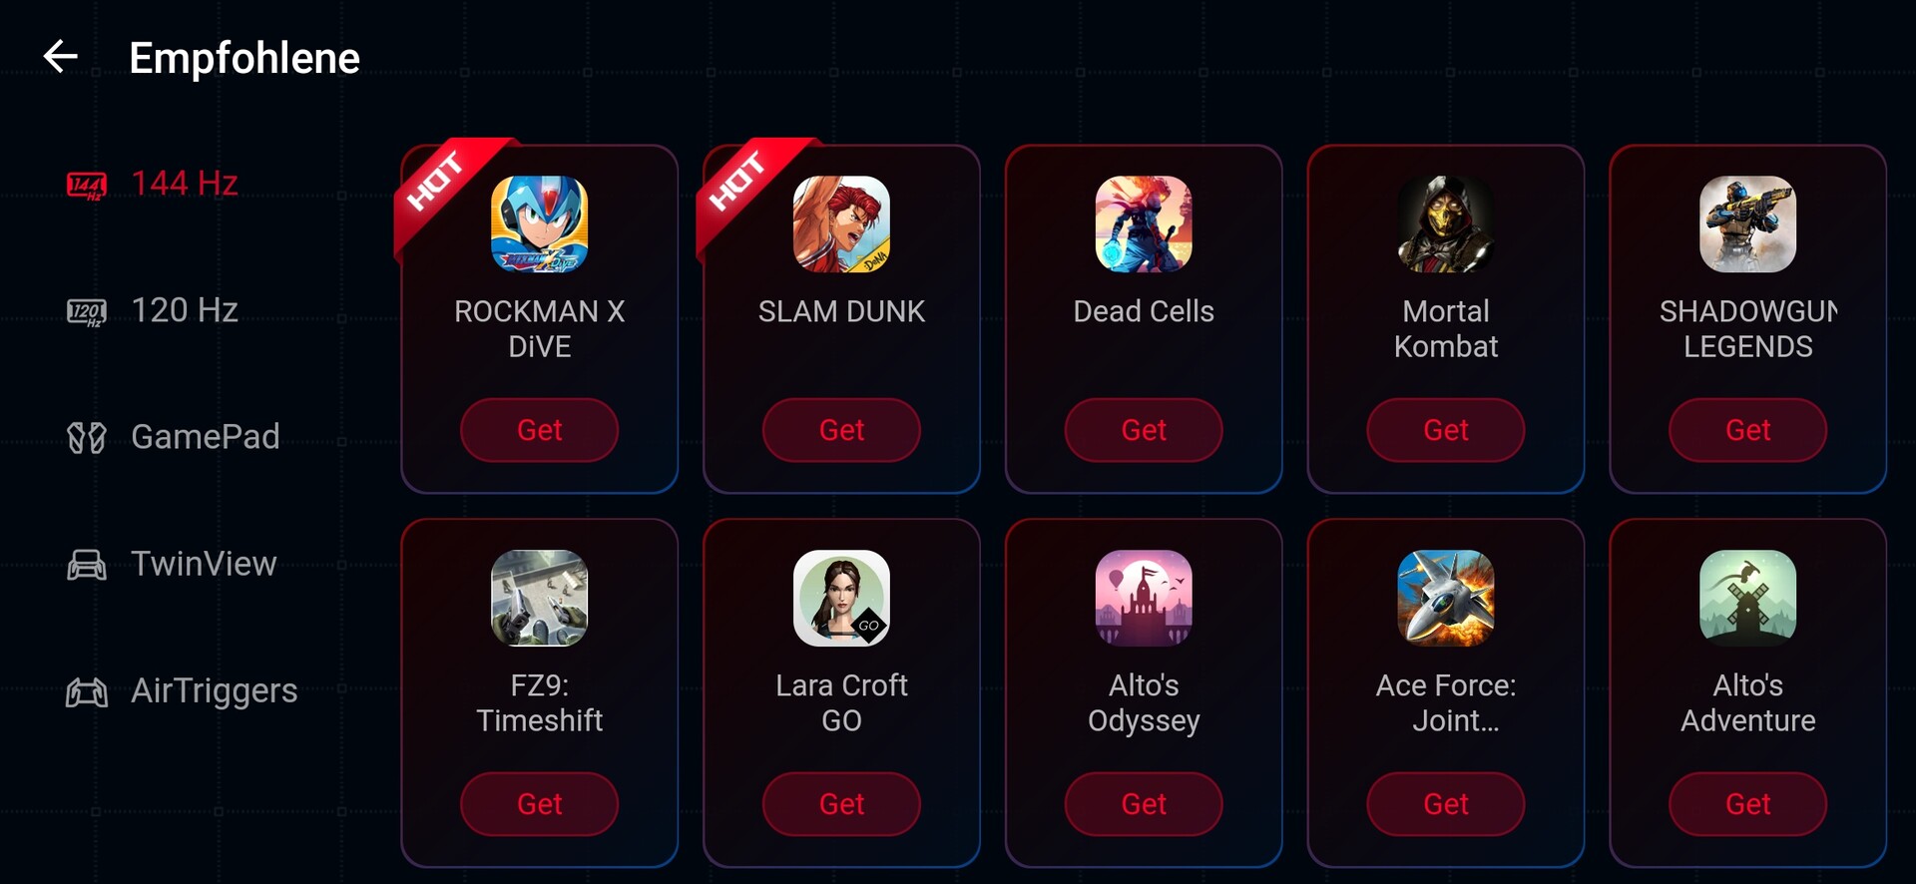This screenshot has width=1916, height=884.
Task: Get Alto's Adventure
Action: 1748,804
